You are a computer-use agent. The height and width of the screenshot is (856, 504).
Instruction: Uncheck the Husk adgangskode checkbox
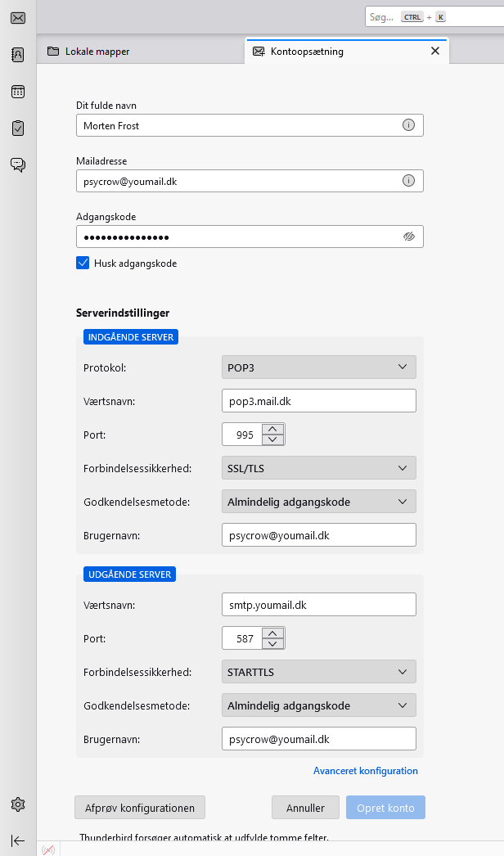point(83,264)
